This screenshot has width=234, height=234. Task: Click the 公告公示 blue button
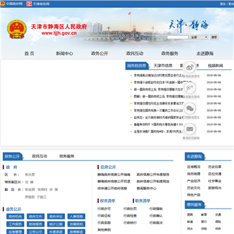click(36, 231)
